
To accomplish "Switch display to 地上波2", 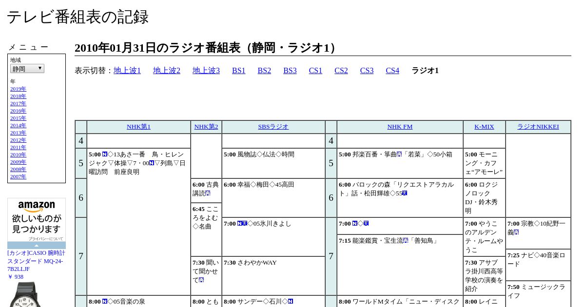I will (x=167, y=71).
